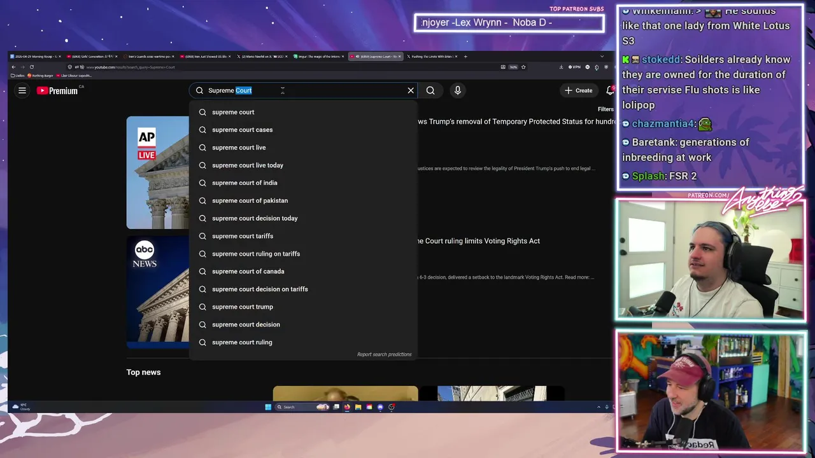Pick suggestion "supreme court of pakistan"
The width and height of the screenshot is (815, 458).
click(303, 200)
